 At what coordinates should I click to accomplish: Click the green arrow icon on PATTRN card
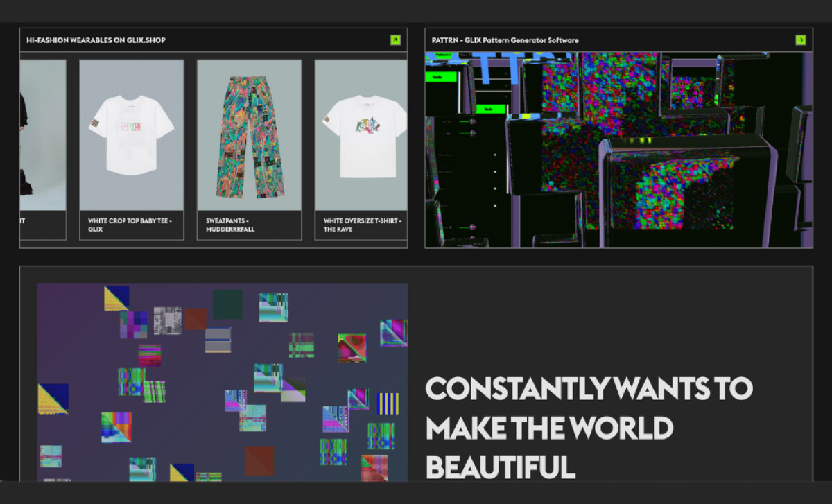(x=801, y=40)
